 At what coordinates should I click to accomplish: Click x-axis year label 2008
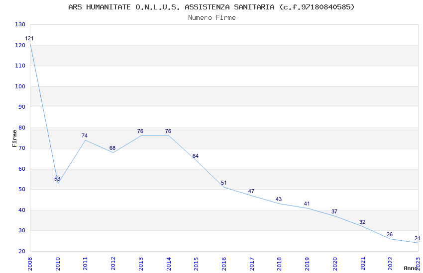(30, 264)
